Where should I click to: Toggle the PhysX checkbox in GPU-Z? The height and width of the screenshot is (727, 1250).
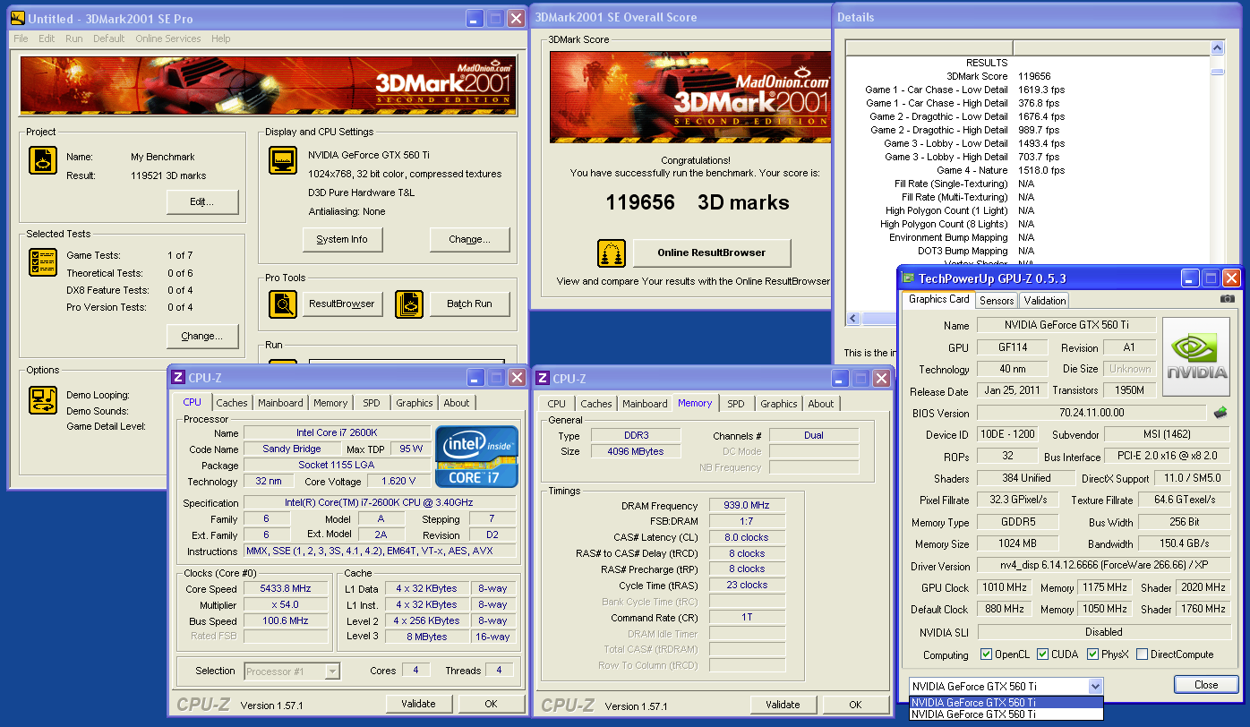tap(1092, 654)
